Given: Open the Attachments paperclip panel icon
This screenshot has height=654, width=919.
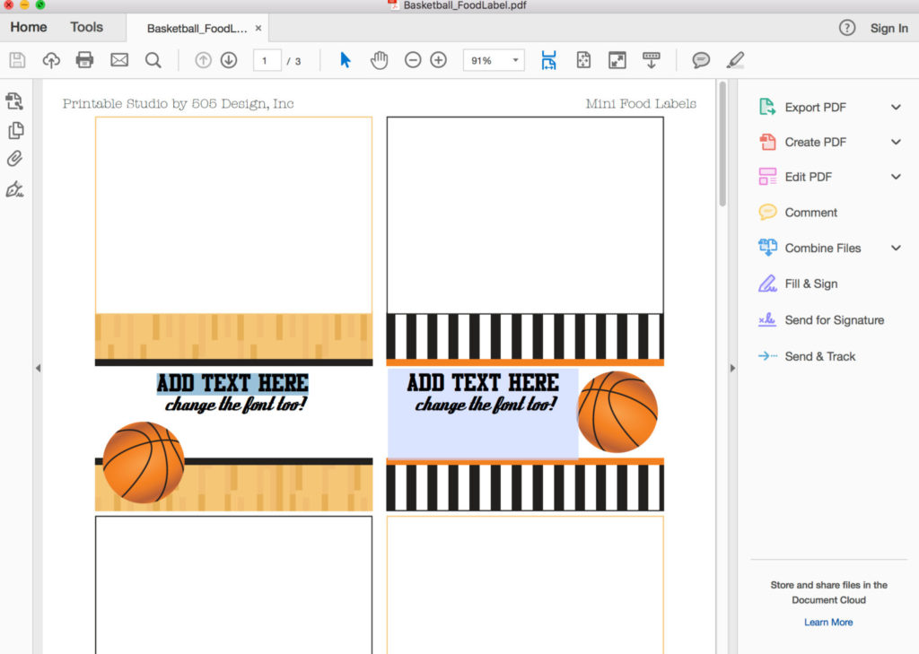Looking at the screenshot, I should [13, 159].
